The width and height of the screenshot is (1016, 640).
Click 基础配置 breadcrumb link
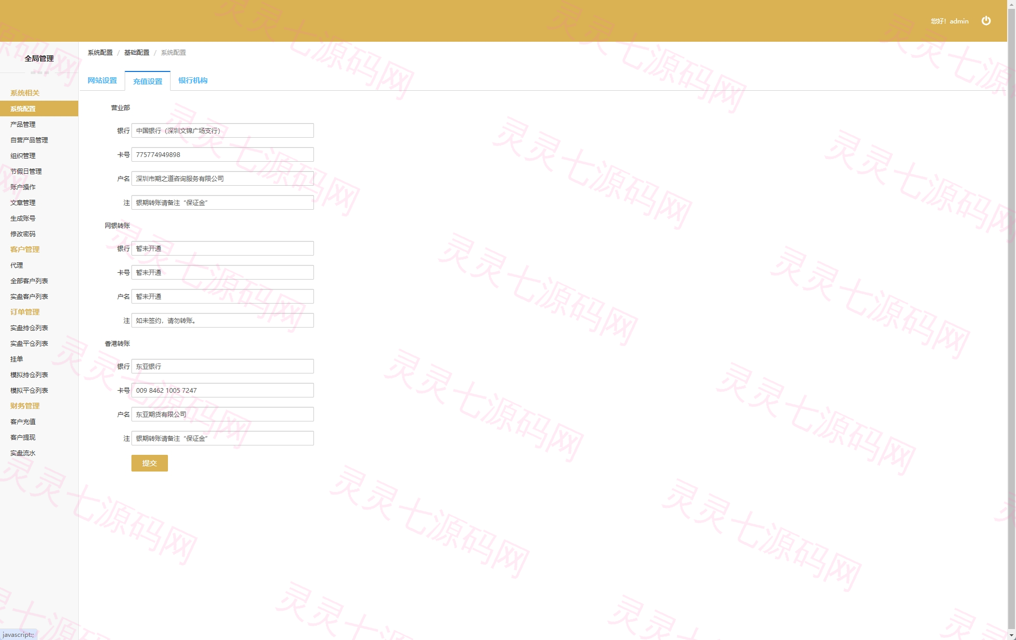click(x=137, y=53)
